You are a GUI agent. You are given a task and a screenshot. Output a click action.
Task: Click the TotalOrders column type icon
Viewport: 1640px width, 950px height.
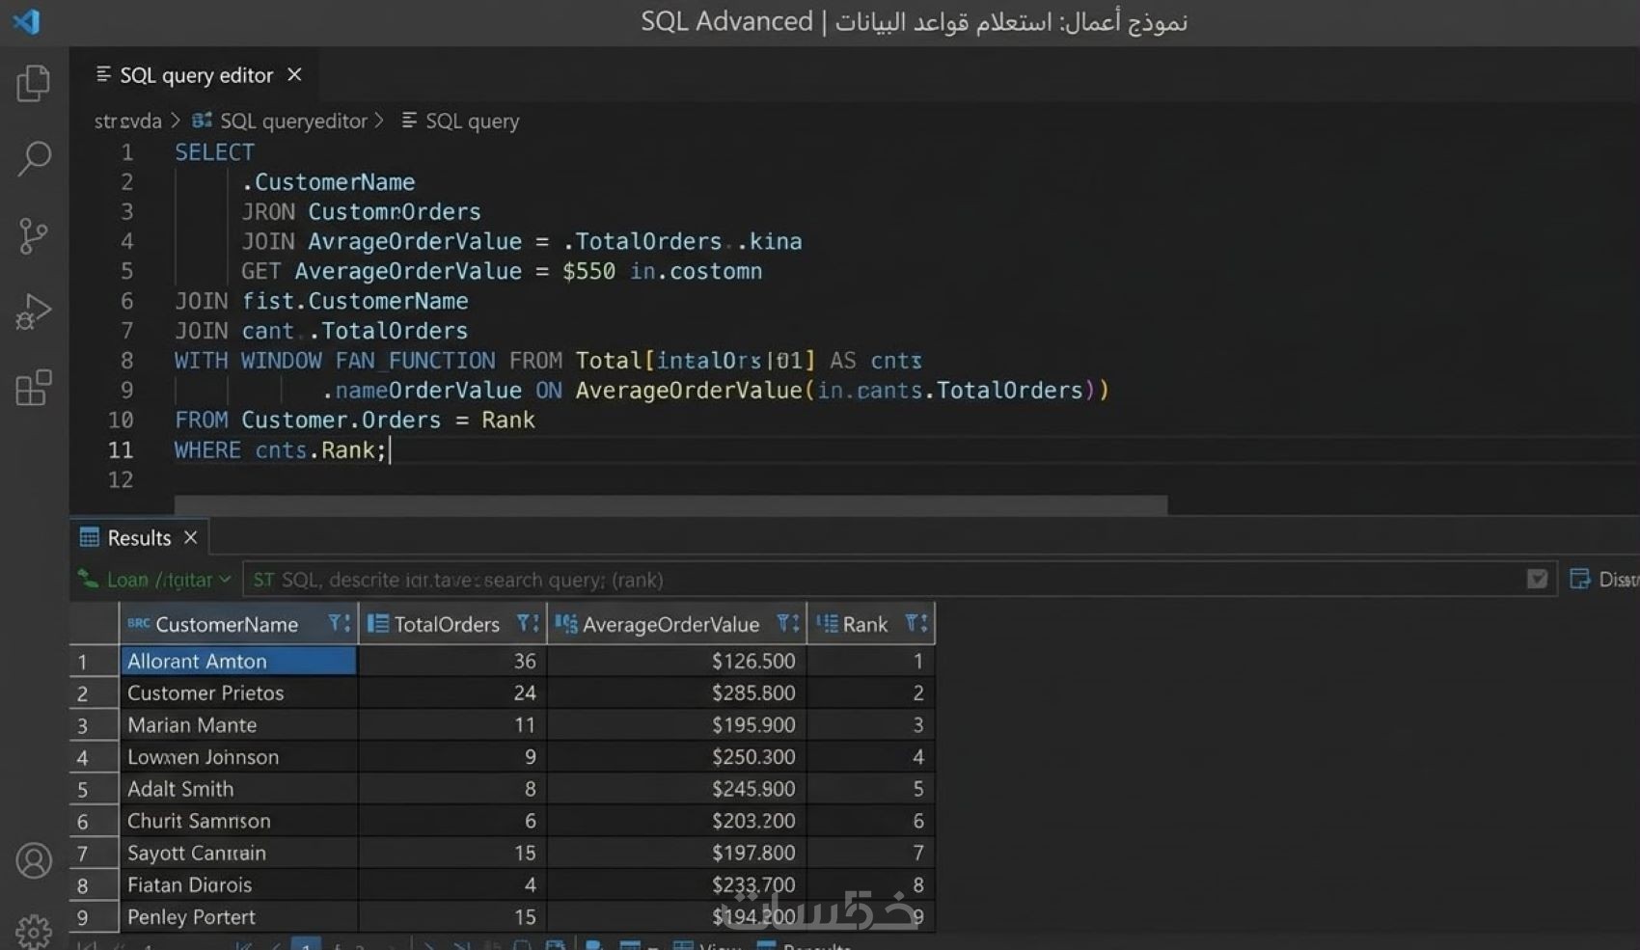[377, 624]
